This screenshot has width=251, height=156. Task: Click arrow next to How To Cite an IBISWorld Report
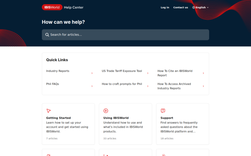tap(203, 73)
